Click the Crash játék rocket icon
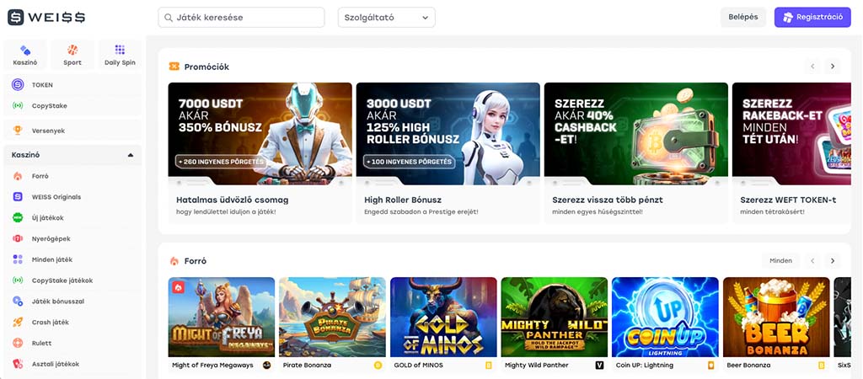Image resolution: width=863 pixels, height=379 pixels. pyautogui.click(x=18, y=323)
